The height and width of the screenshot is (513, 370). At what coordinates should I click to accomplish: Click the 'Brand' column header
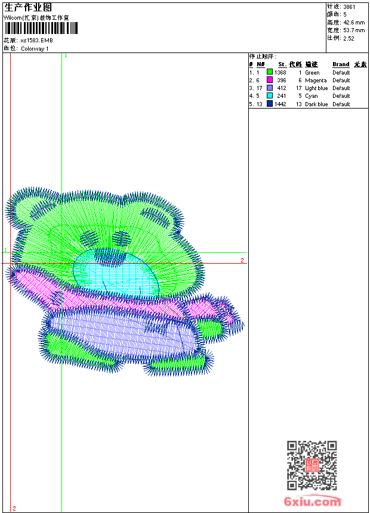point(341,64)
